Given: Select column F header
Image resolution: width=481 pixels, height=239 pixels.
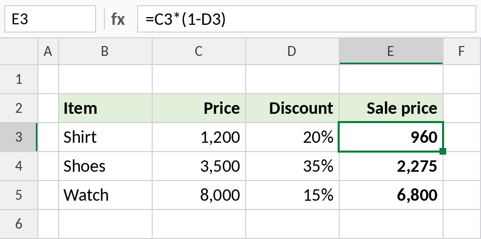Looking at the screenshot, I should click(462, 51).
